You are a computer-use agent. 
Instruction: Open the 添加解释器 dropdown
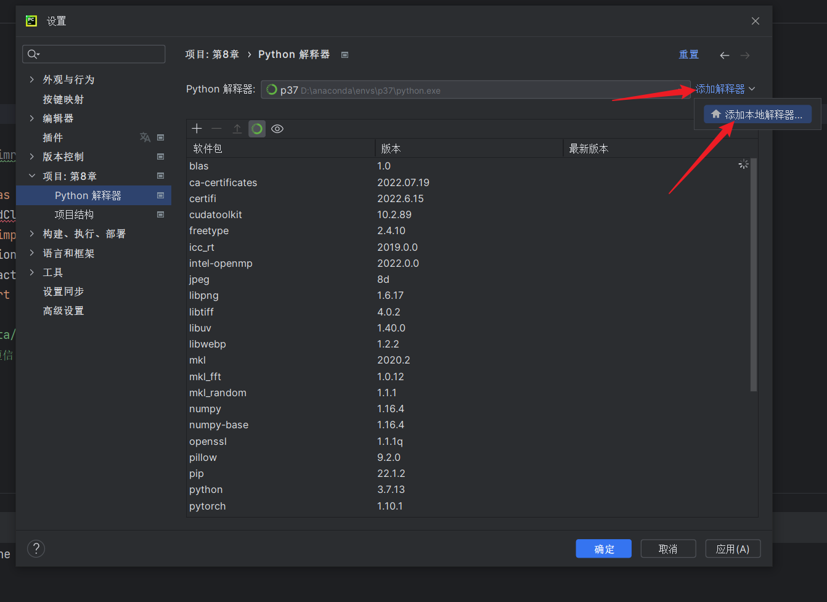pyautogui.click(x=725, y=89)
